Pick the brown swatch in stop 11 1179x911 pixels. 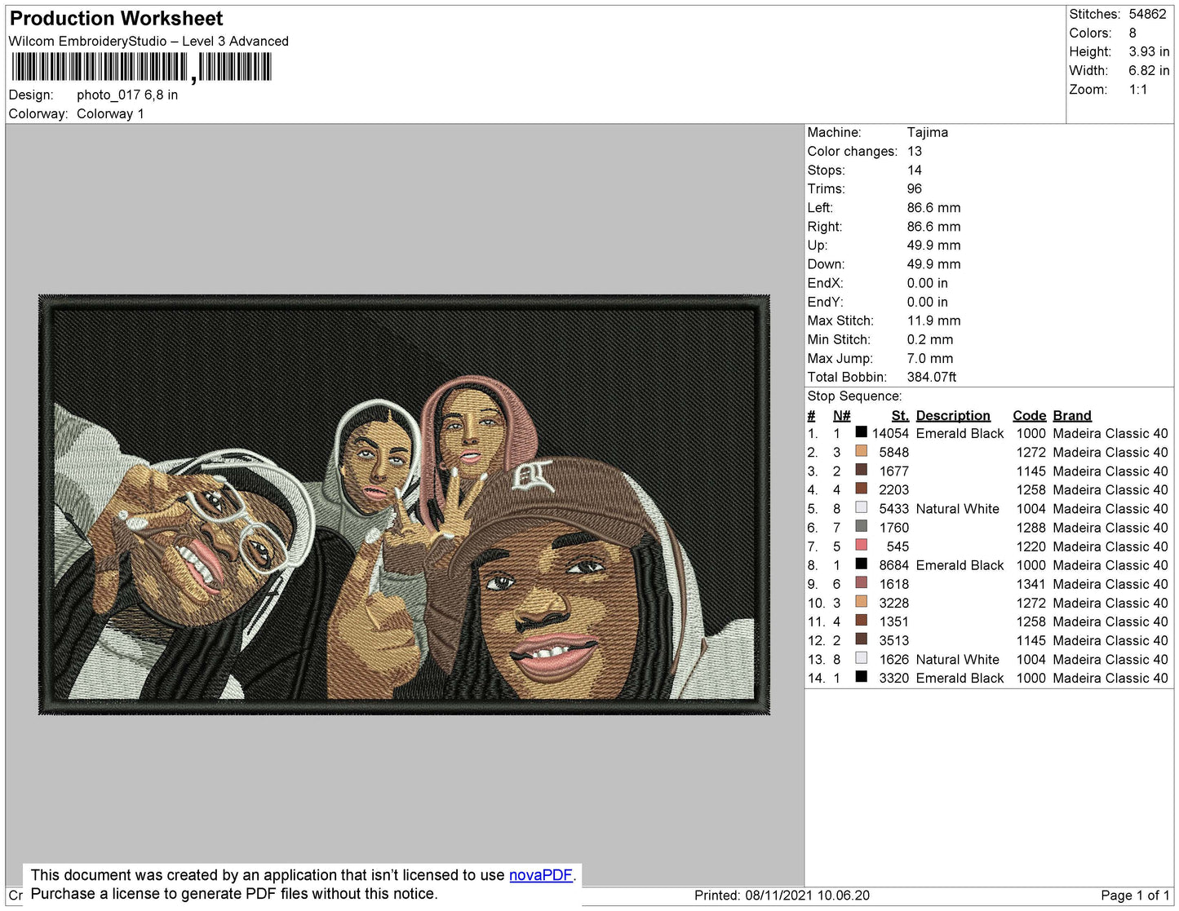861,620
